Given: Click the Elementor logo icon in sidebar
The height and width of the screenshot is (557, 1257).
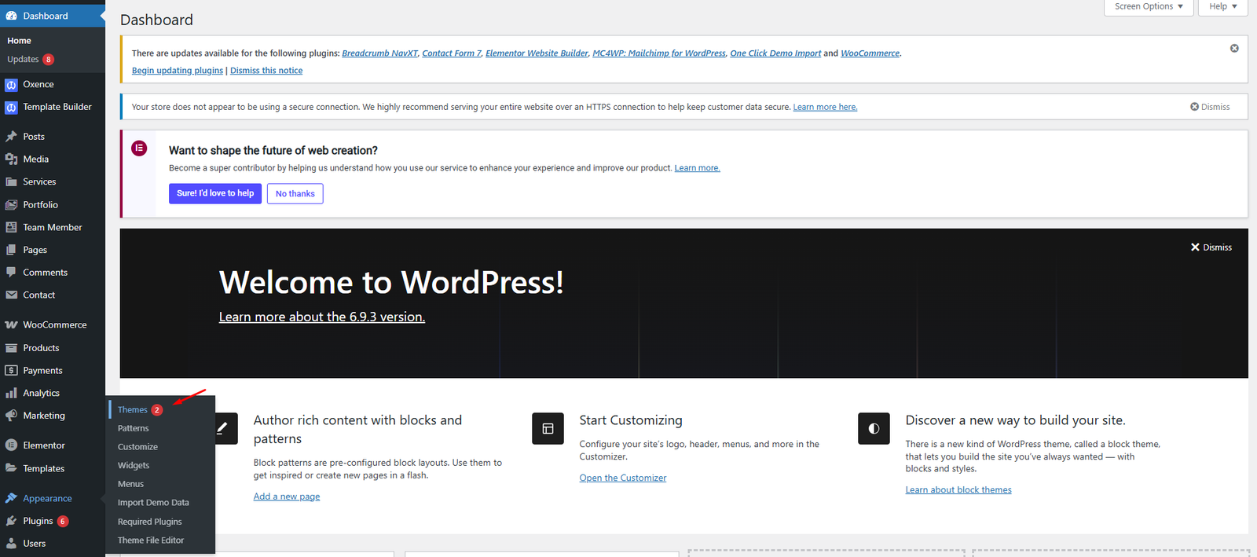Looking at the screenshot, I should (11, 445).
